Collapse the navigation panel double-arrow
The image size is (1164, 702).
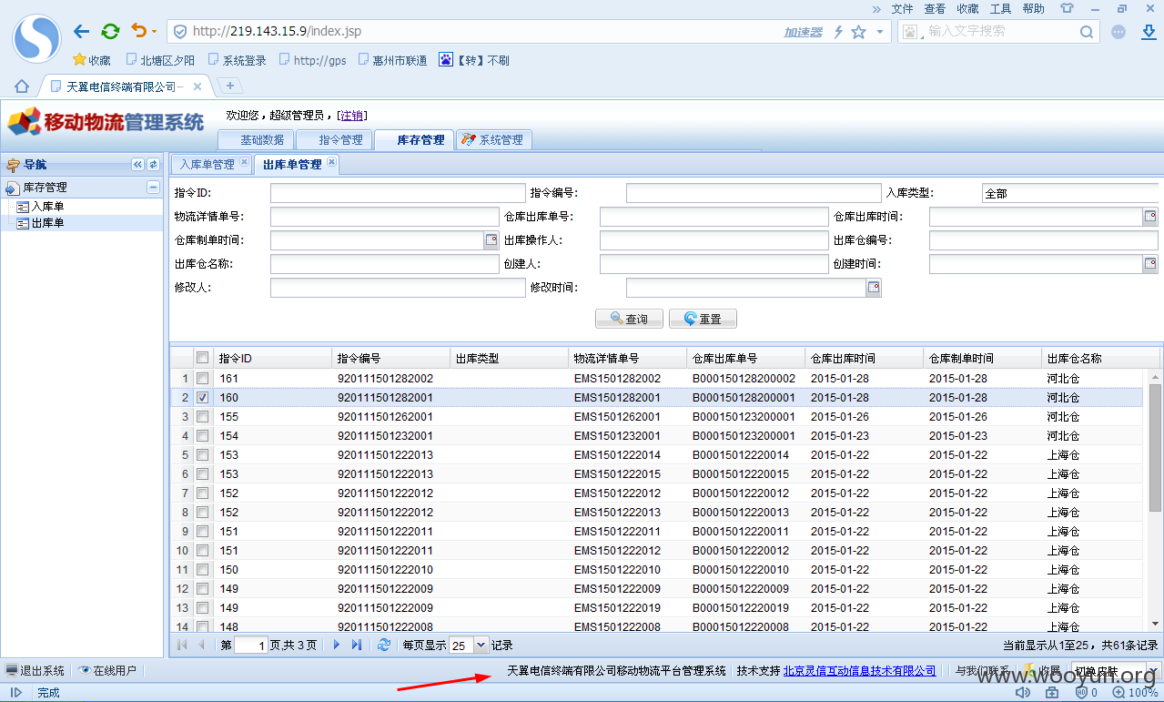coord(138,165)
